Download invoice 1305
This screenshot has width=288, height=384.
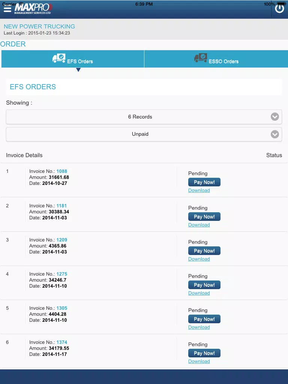pyautogui.click(x=199, y=327)
